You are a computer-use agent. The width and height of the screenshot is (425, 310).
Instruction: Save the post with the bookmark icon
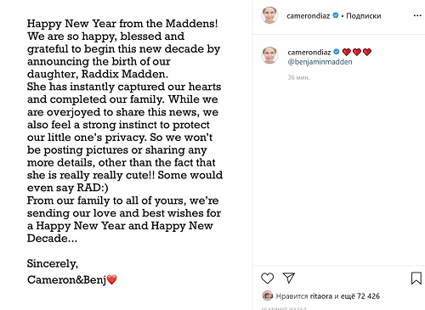[416, 278]
